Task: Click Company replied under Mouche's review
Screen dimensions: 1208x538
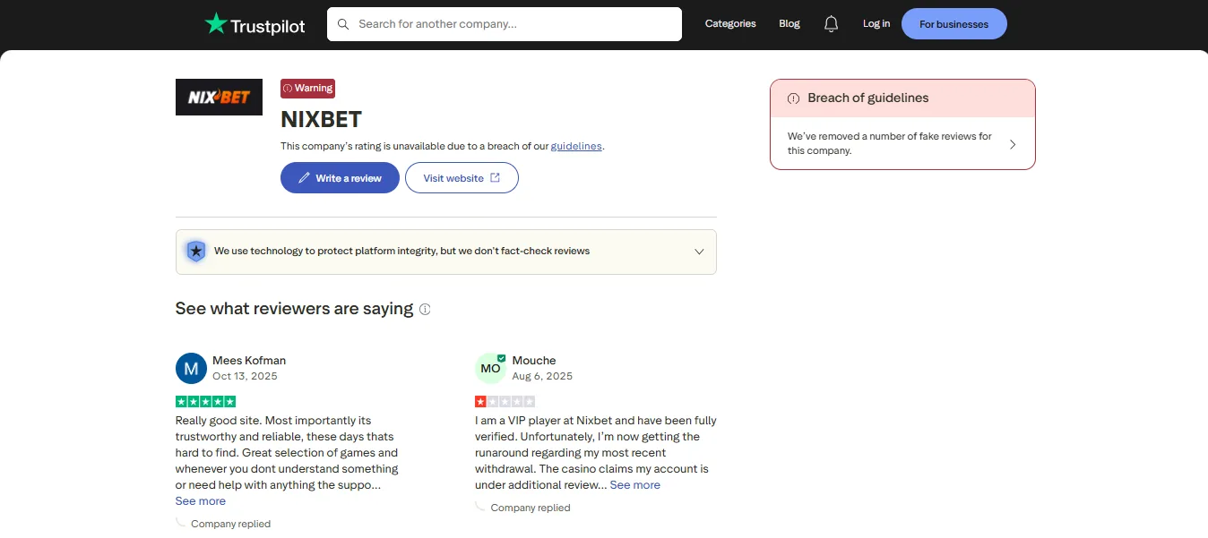Action: click(x=531, y=508)
